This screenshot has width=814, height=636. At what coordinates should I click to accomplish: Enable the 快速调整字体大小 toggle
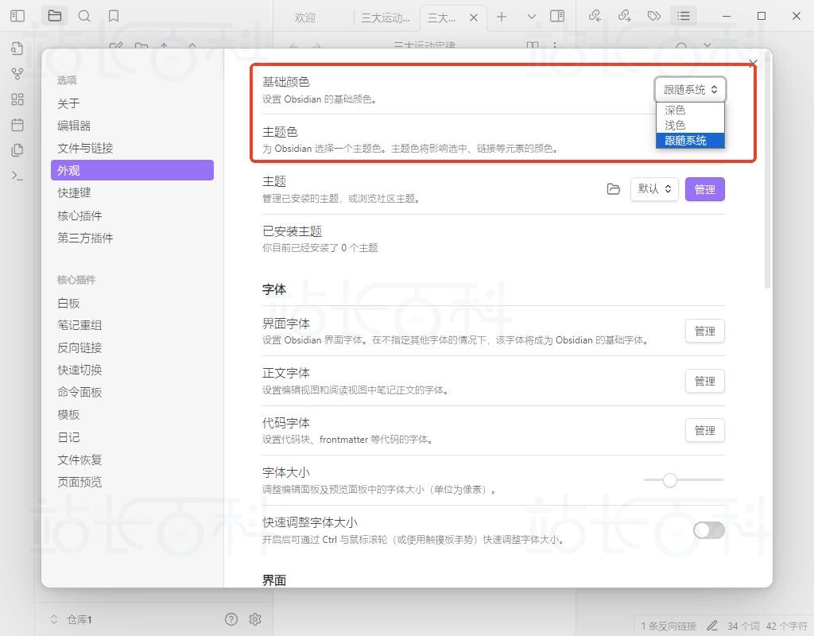[707, 530]
